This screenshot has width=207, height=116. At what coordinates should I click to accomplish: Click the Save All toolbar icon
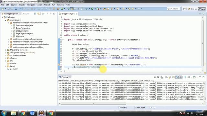click(x=12, y=9)
